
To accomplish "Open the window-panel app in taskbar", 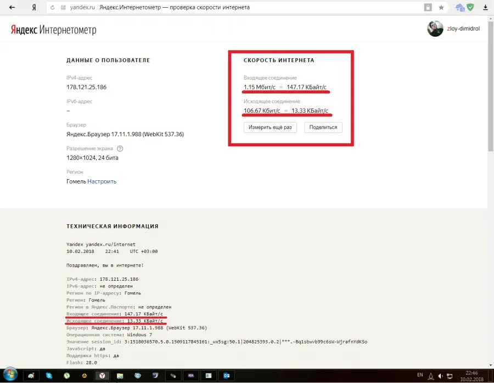I will [x=209, y=376].
